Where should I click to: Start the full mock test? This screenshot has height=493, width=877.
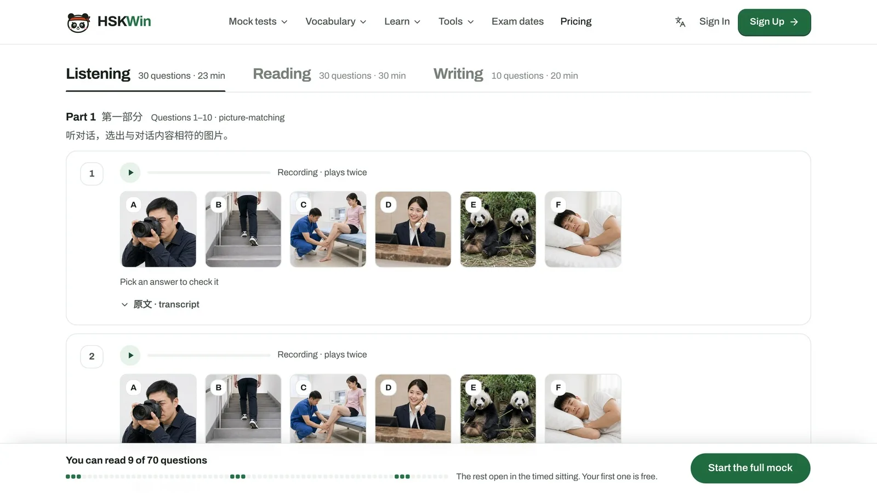pyautogui.click(x=750, y=468)
